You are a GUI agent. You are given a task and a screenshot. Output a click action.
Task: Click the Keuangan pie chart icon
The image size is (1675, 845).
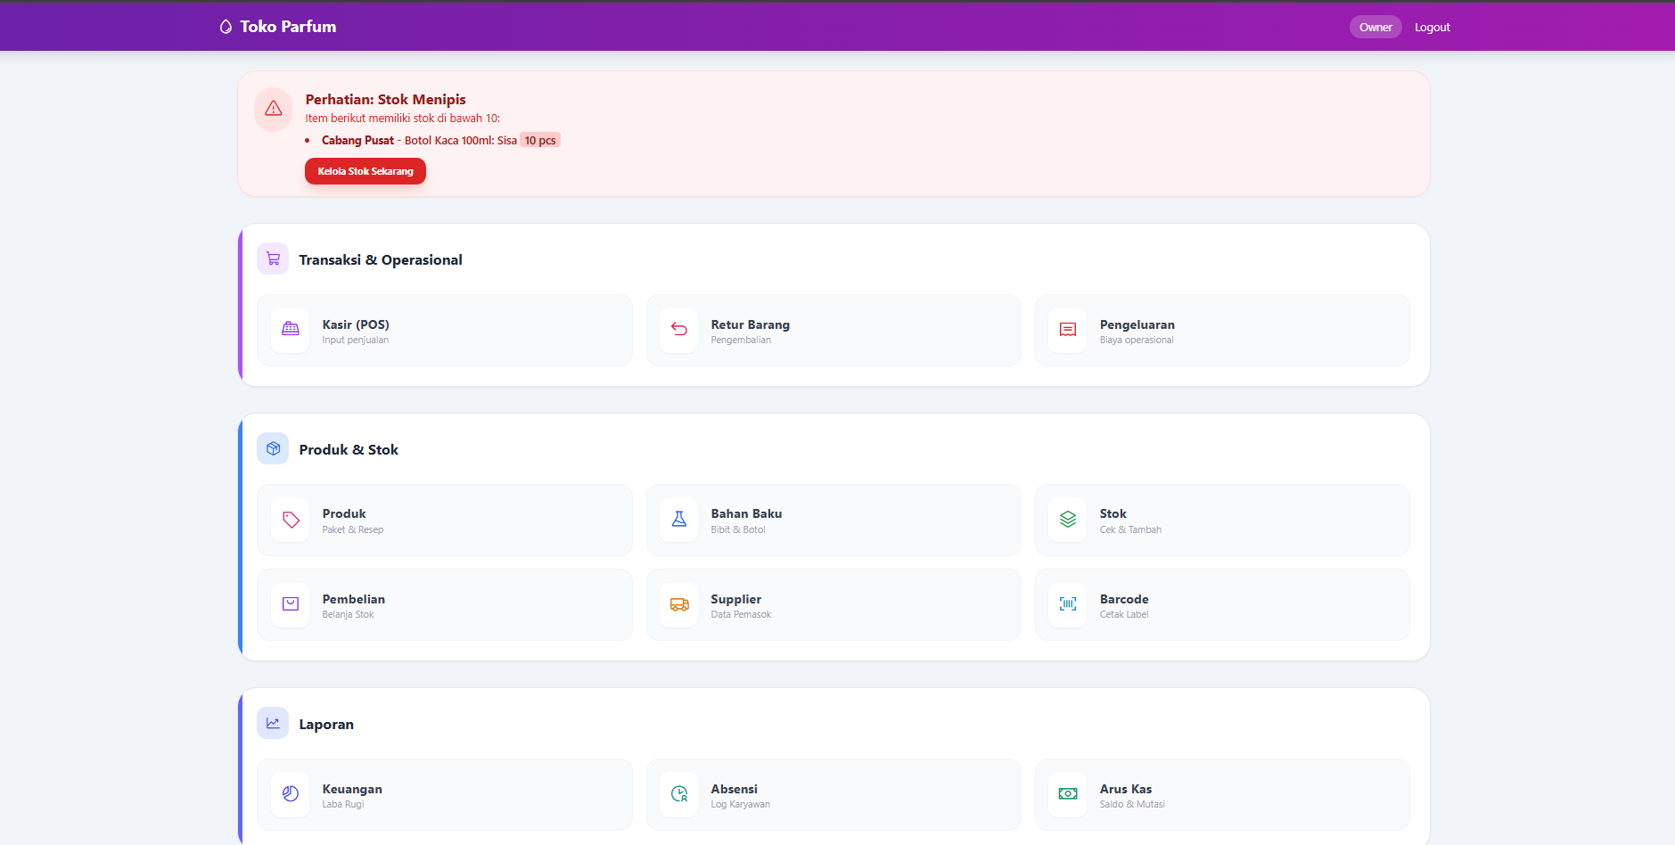click(x=291, y=794)
